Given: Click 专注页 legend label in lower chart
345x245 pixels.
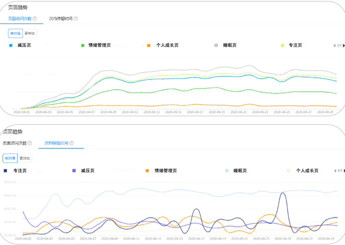Looking at the screenshot, I should coord(20,171).
